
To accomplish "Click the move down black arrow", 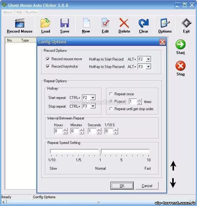I will 173,183.
